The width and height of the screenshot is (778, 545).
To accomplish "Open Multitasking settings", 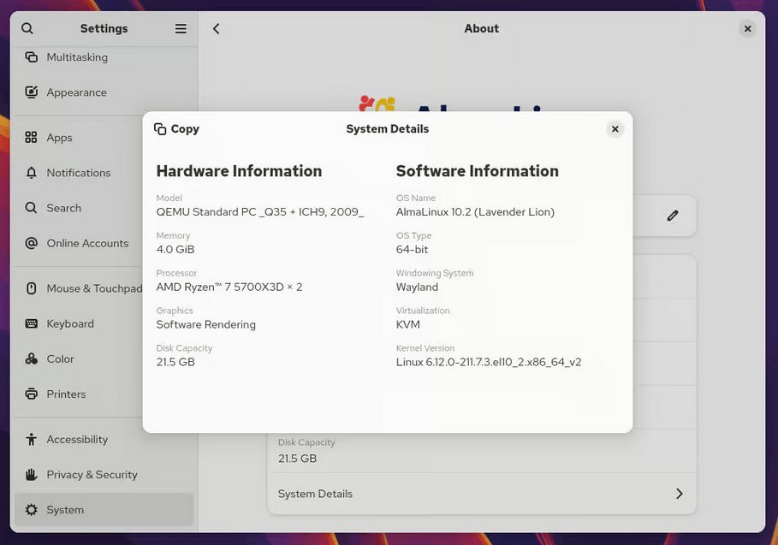I will point(104,57).
